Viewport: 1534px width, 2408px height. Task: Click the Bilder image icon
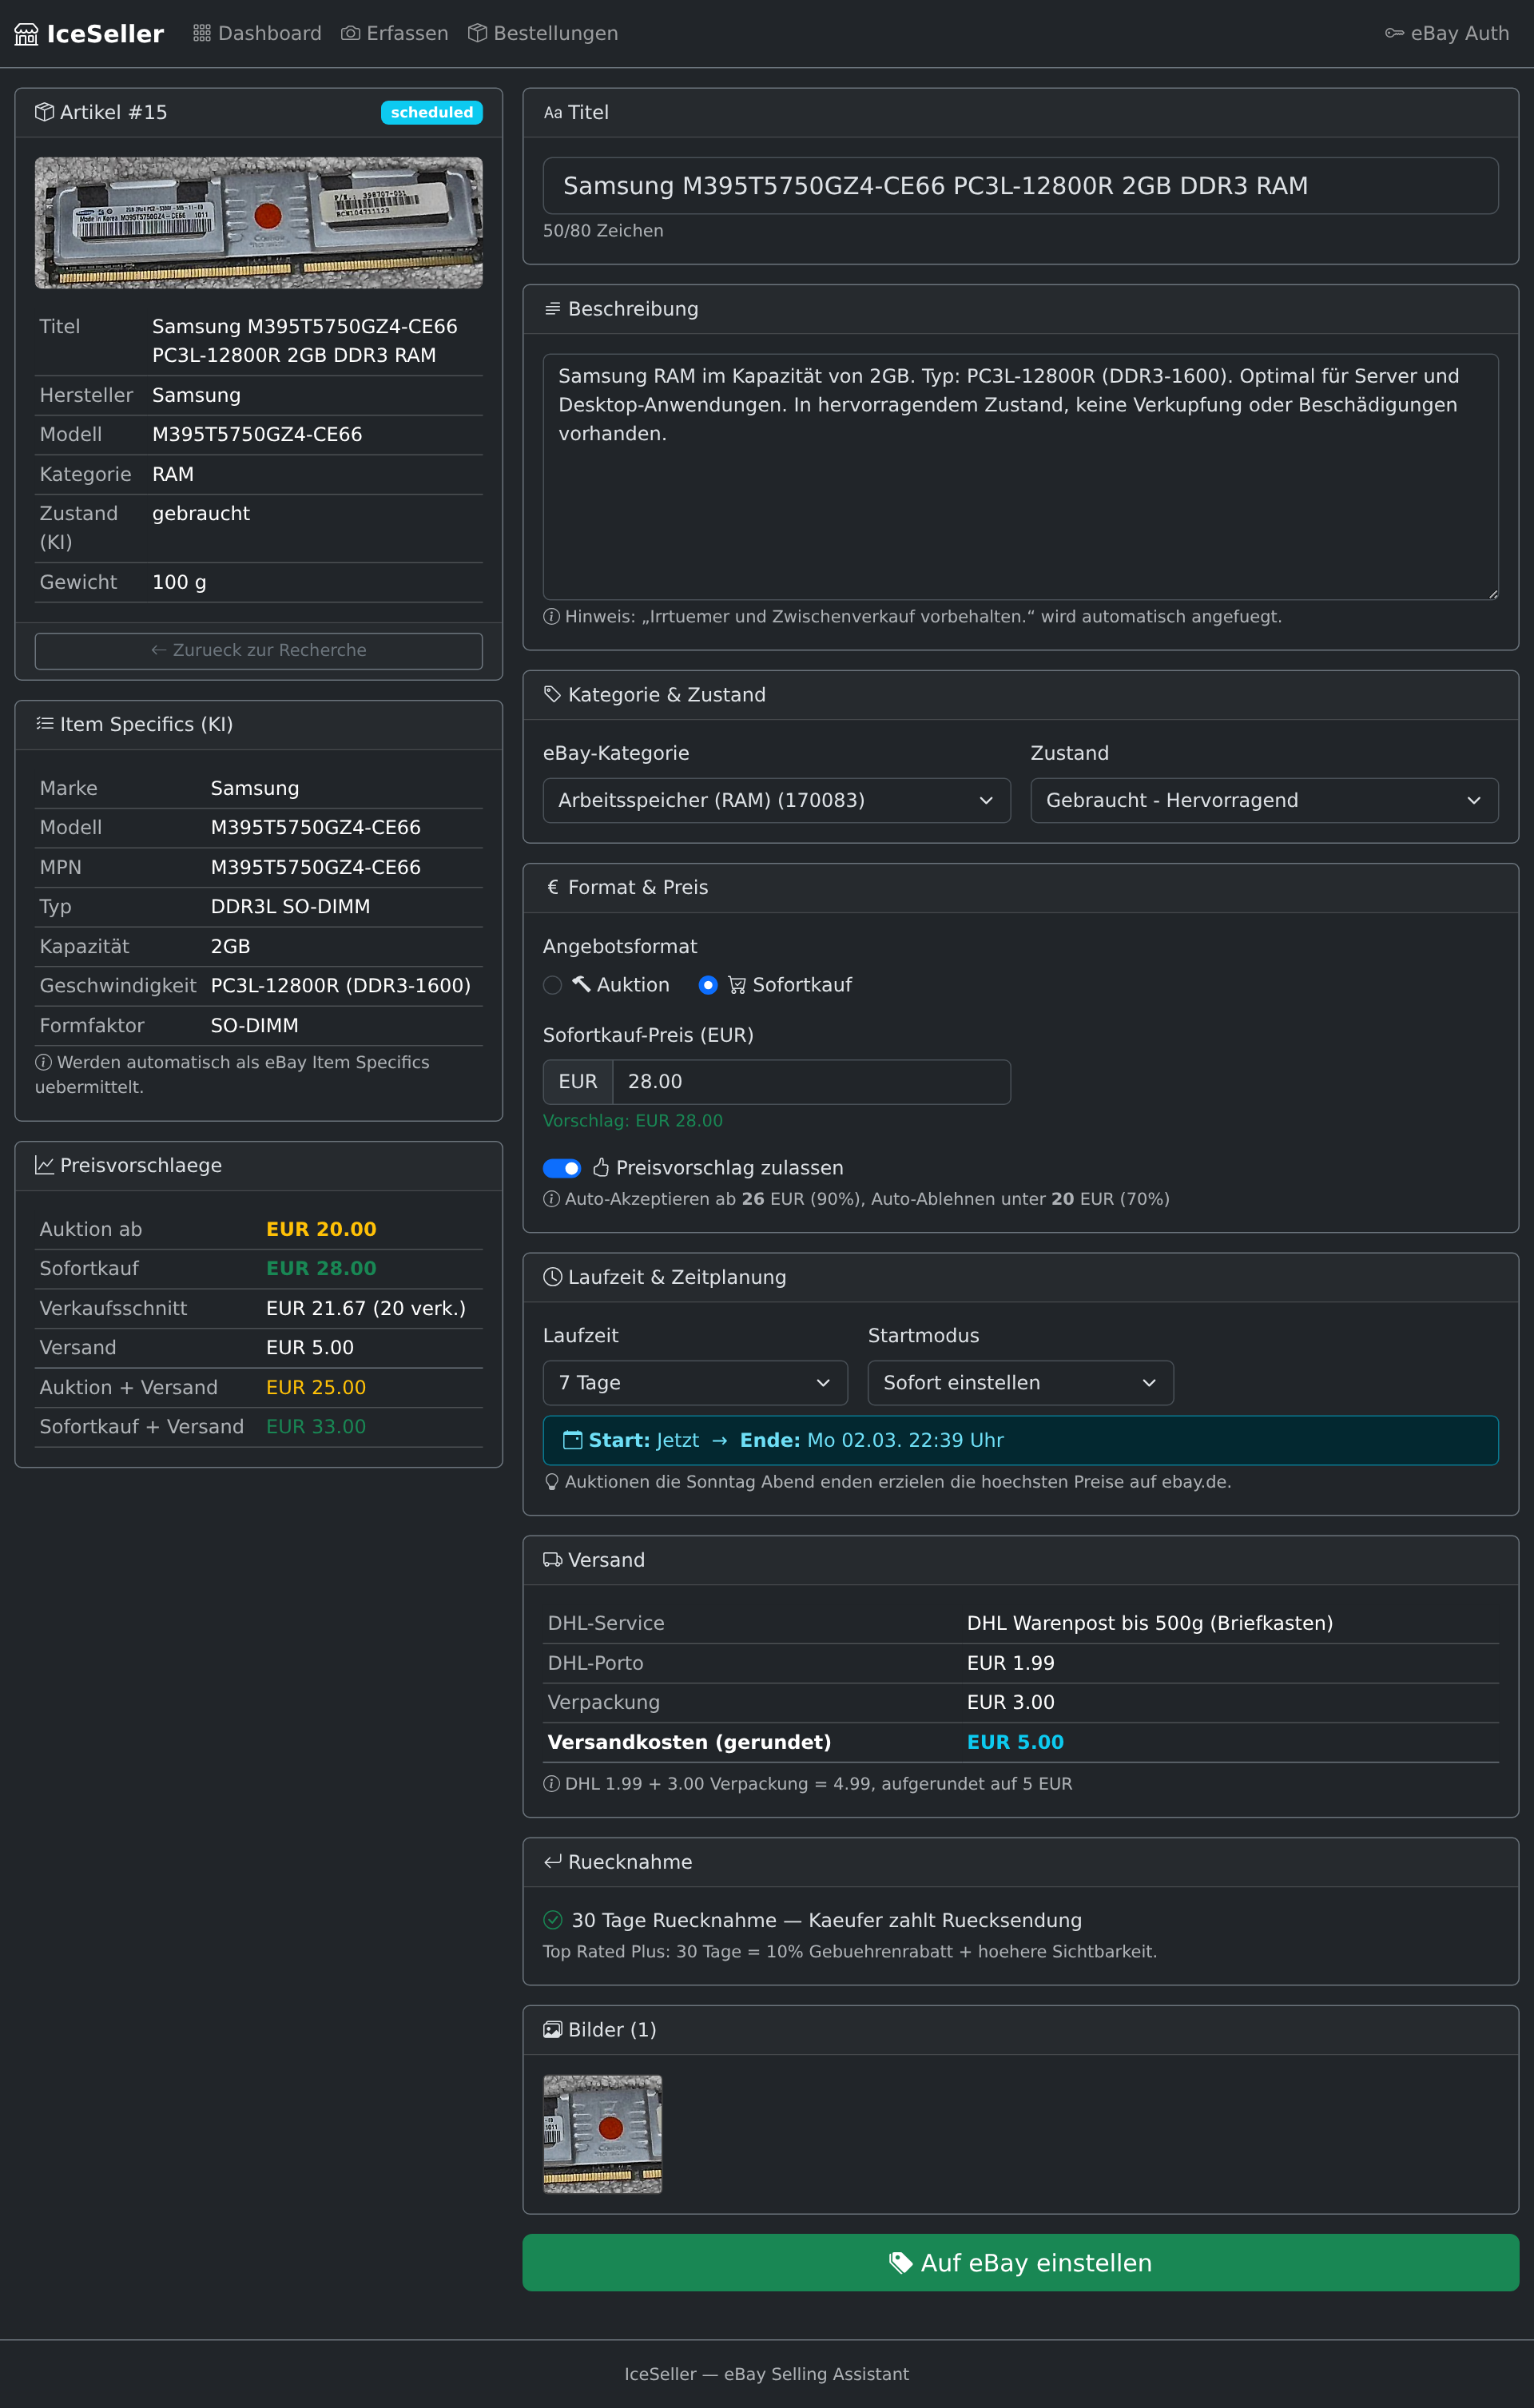(x=552, y=2030)
